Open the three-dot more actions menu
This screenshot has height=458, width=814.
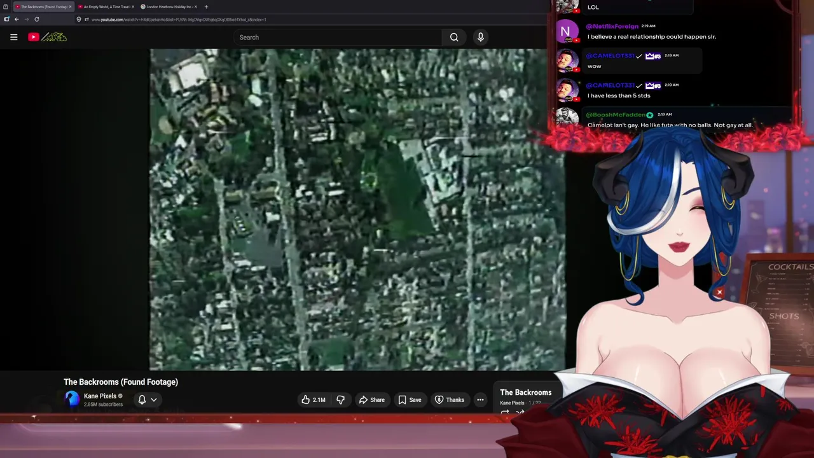point(481,399)
